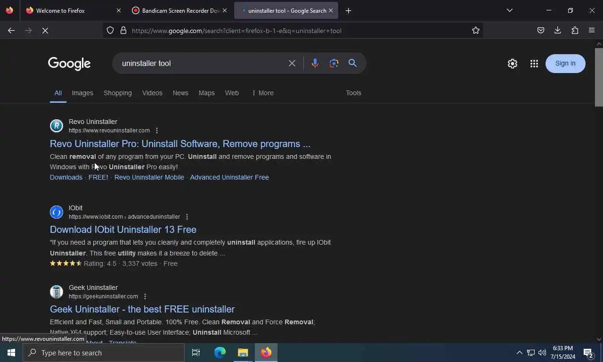Viewport: 603px width, 362px height.
Task: Click the site padlock security icon
Action: tap(123, 31)
